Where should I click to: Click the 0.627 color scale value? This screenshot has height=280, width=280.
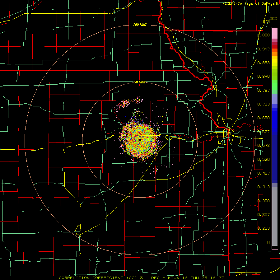click(264, 132)
